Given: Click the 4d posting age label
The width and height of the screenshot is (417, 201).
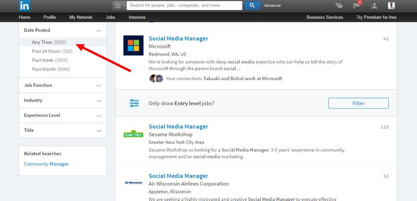Looking at the screenshot, I should click(386, 39).
